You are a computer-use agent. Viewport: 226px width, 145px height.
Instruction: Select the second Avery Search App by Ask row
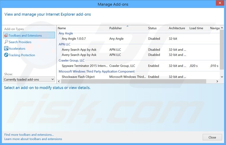point(138,55)
